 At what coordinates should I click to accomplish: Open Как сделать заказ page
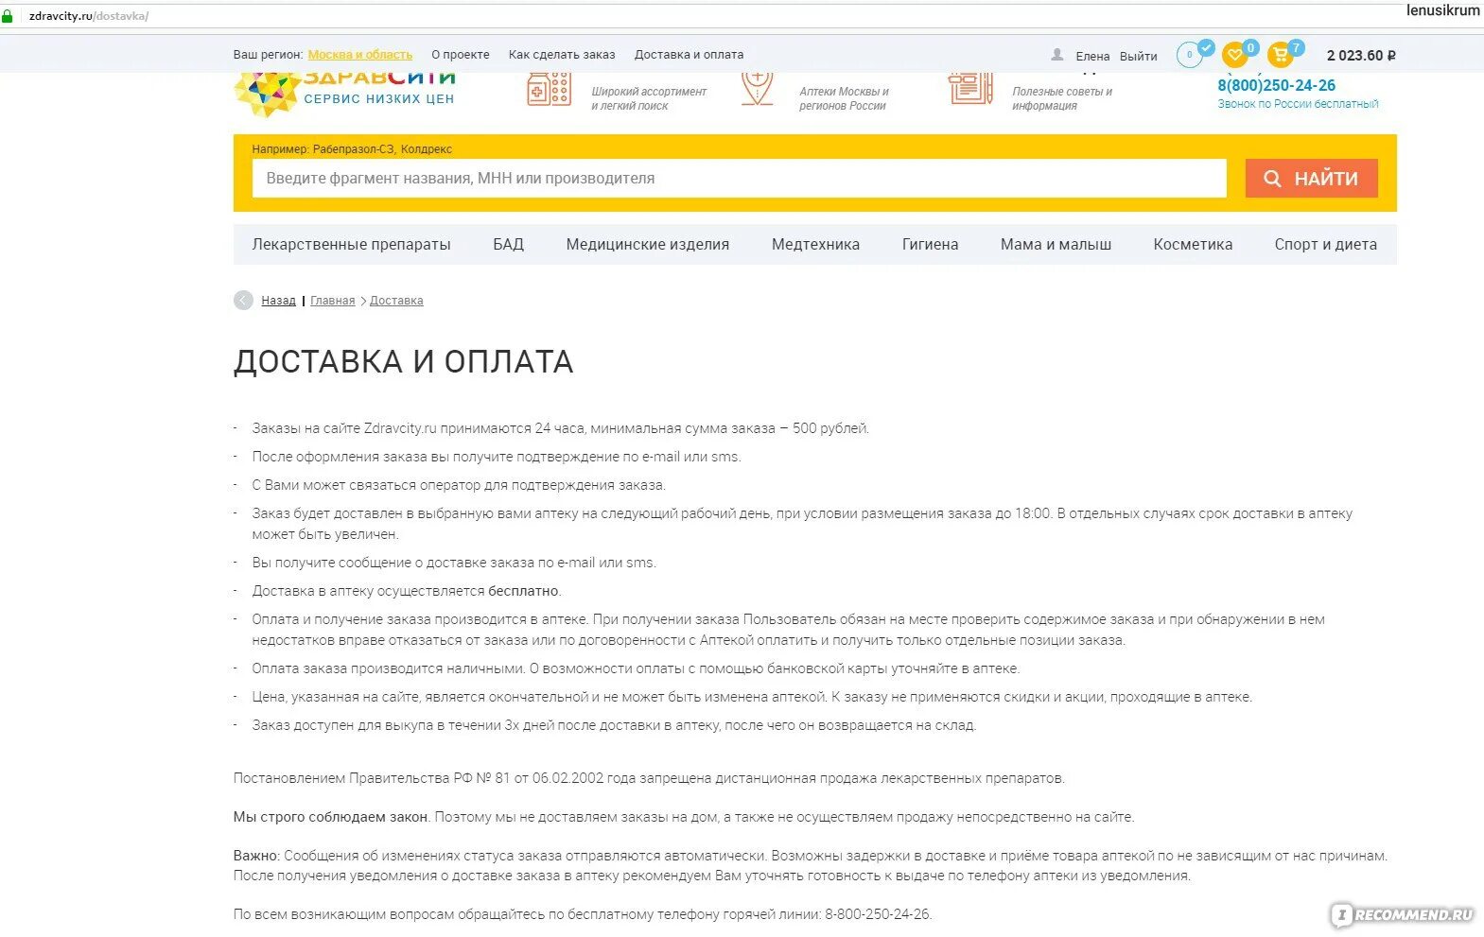point(562,55)
